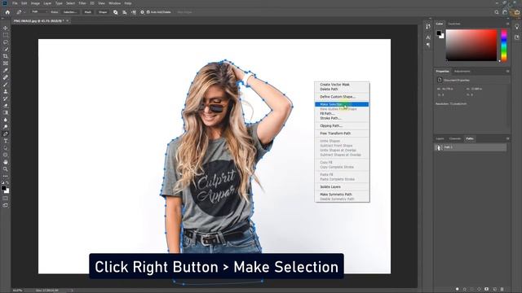Select the Path Selection tool
Viewport: 522px width, 293px height.
click(x=6, y=148)
